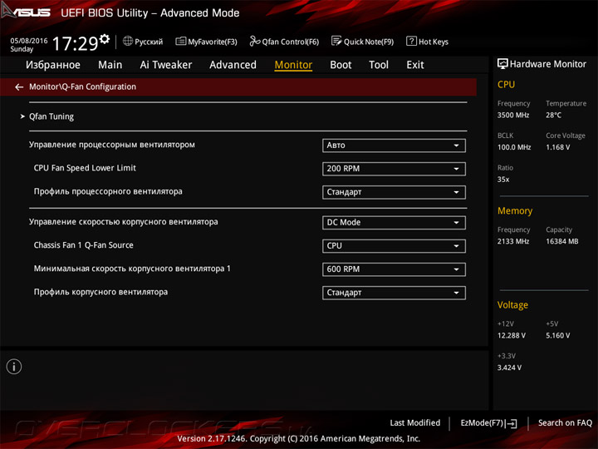598x449 pixels.
Task: Click the 05/08/2016 date text
Action: [29, 41]
